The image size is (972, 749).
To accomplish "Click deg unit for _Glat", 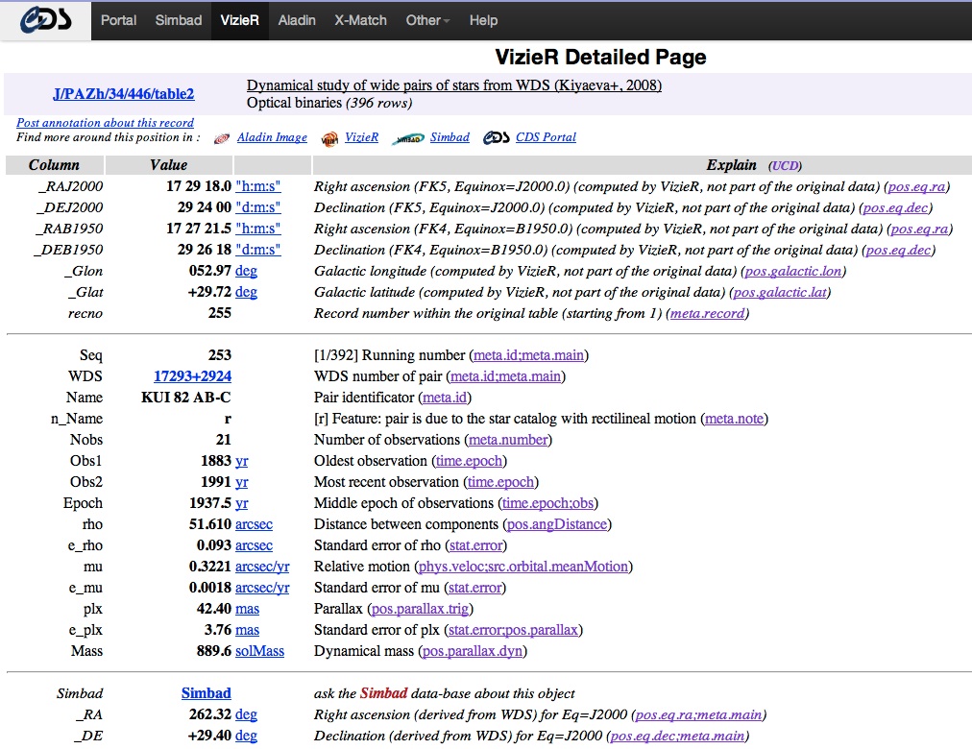I will tap(246, 292).
